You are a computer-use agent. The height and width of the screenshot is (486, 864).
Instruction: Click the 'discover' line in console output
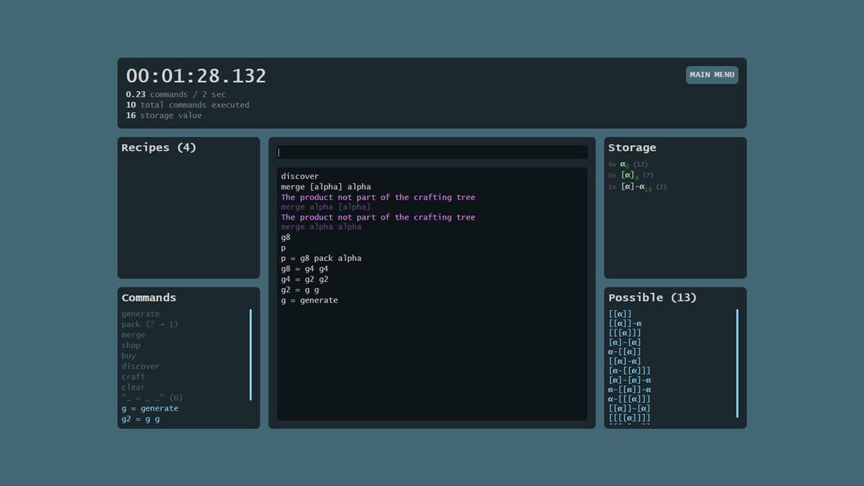tap(300, 177)
